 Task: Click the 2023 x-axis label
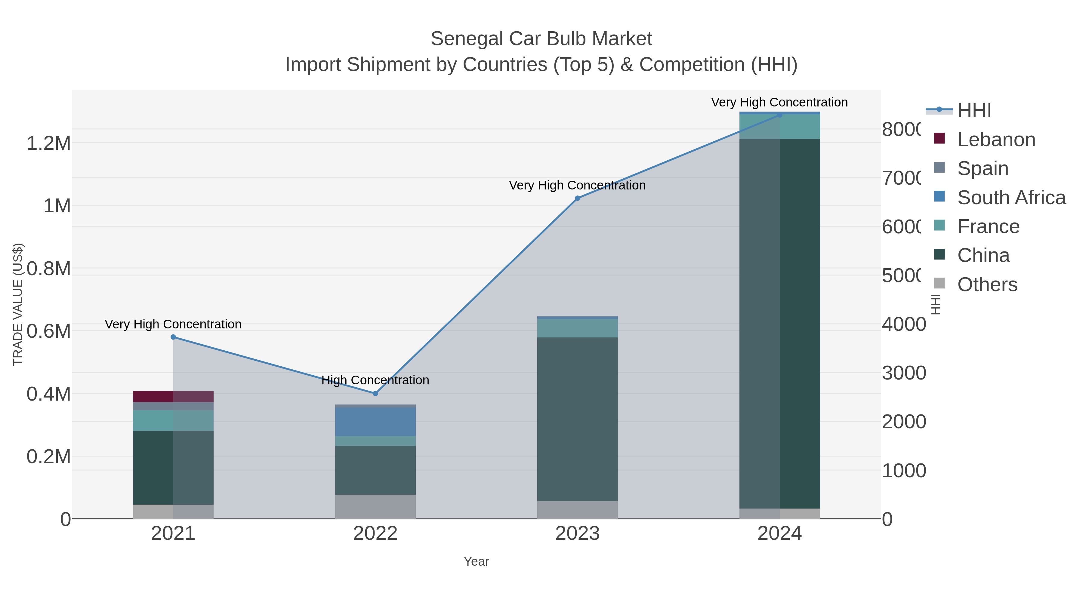(578, 534)
